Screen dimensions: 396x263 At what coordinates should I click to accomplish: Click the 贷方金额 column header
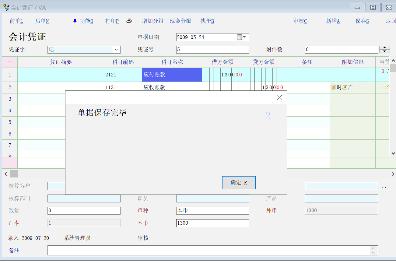point(264,62)
